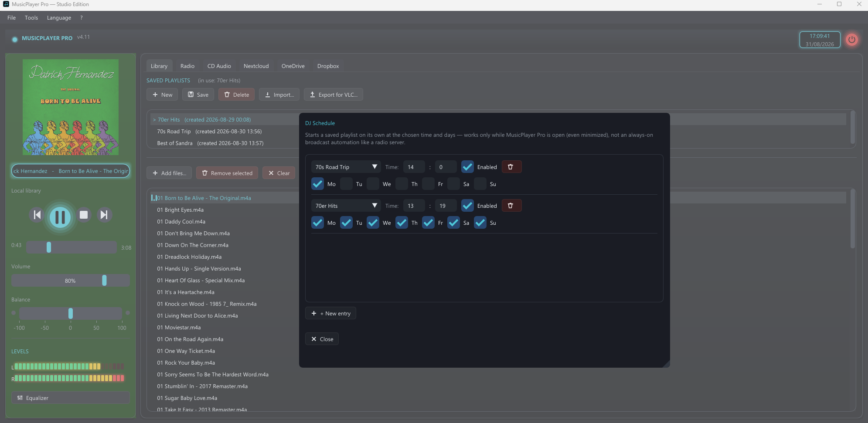
Task: Disable the 70er Hits schedule entry
Action: coord(467,206)
